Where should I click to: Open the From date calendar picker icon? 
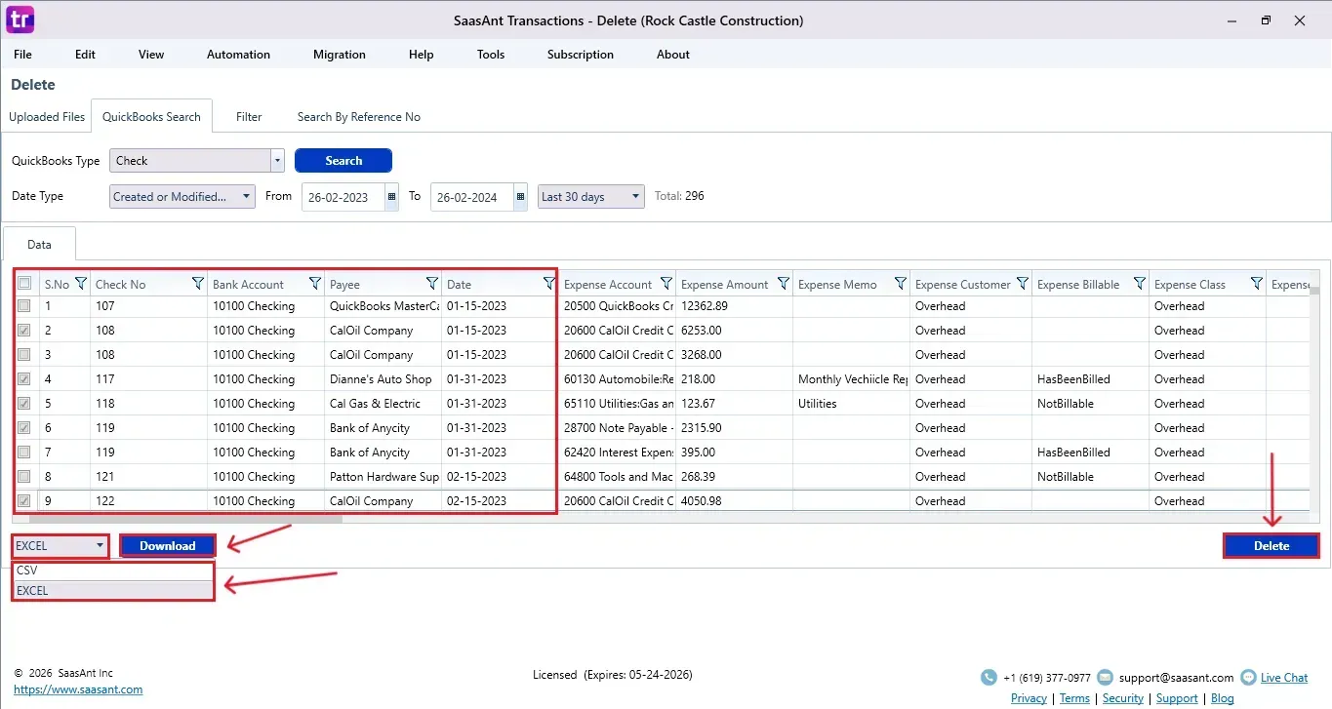click(x=392, y=196)
